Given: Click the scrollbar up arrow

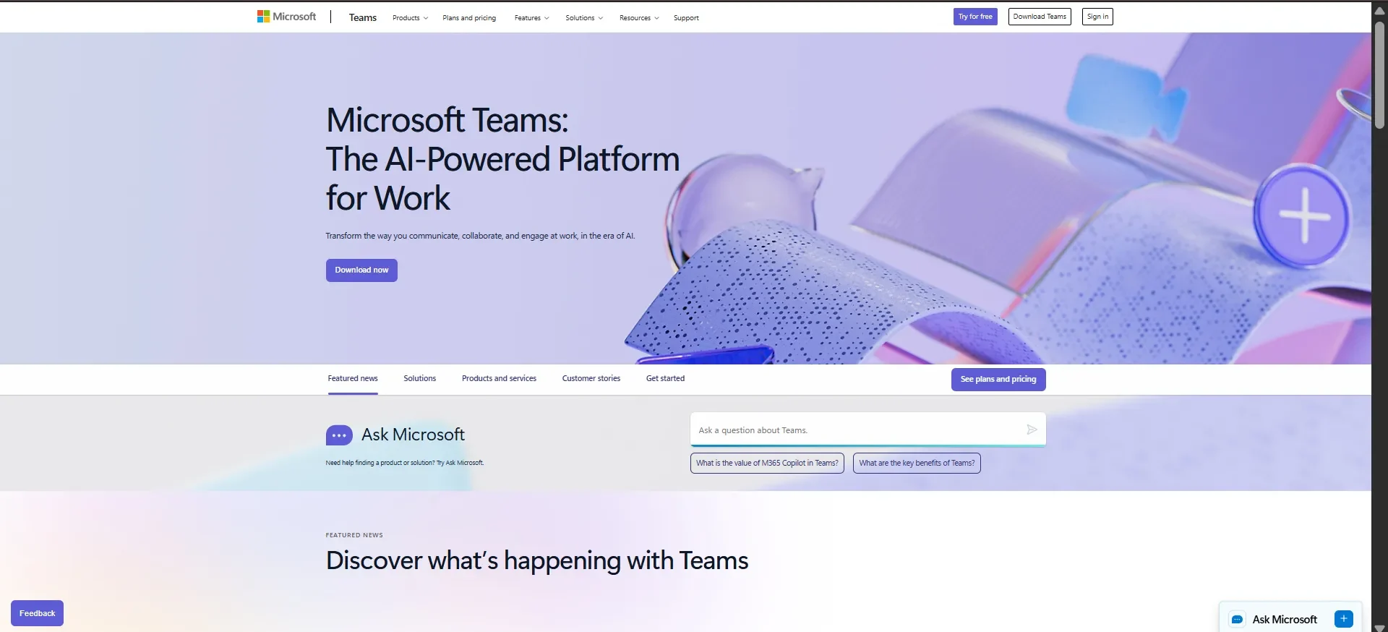Looking at the screenshot, I should coord(1379,10).
